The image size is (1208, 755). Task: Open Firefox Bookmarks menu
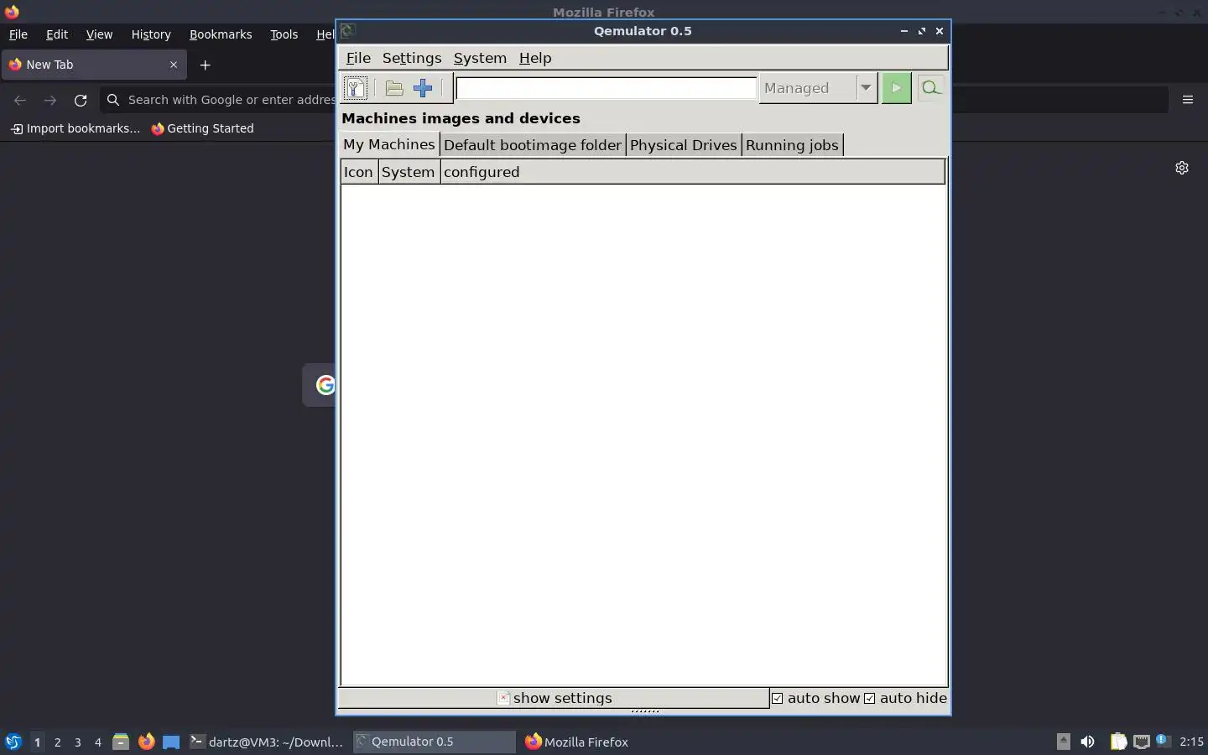click(221, 34)
